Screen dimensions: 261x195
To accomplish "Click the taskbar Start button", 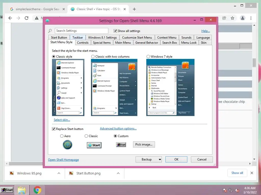I will tap(7, 190).
